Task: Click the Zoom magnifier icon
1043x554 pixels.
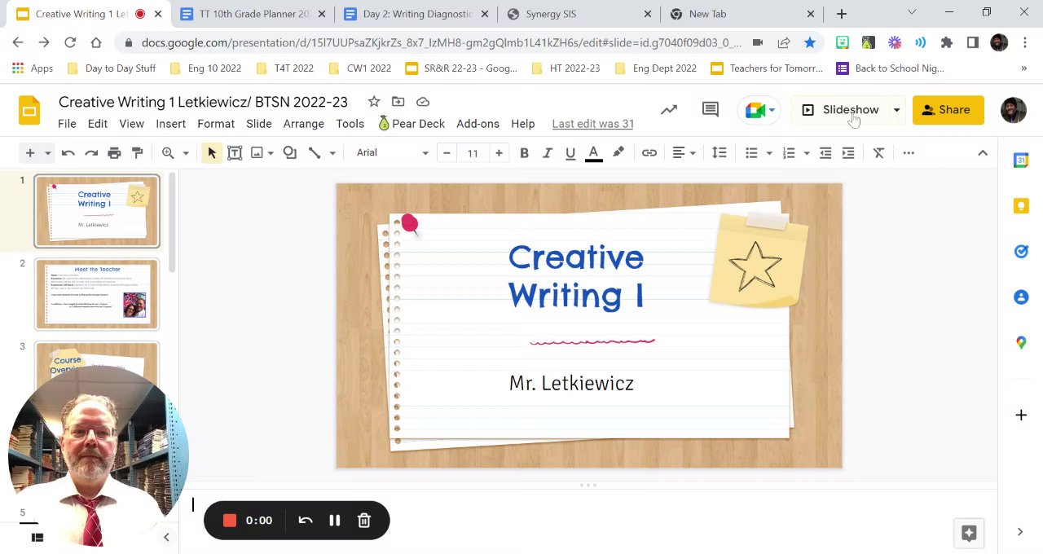Action: tap(168, 153)
